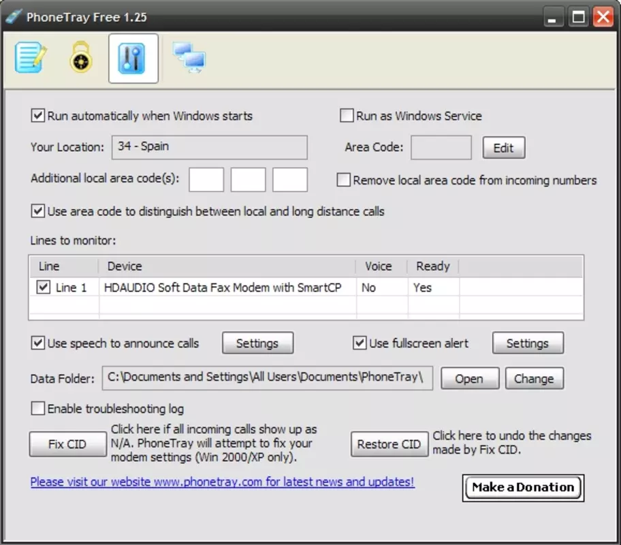Click the Your Location field showing 34 - Spain
This screenshot has height=545, width=621.
coord(209,147)
